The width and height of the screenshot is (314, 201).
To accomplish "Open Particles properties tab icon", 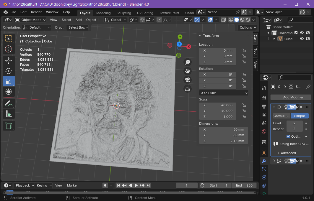I will point(264,169).
